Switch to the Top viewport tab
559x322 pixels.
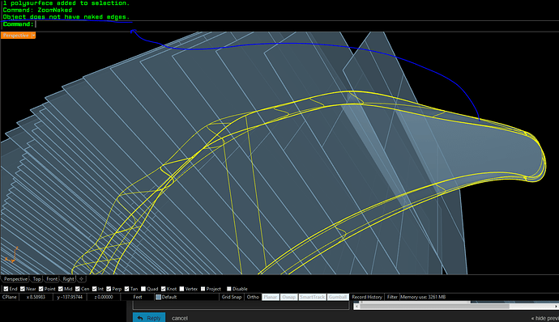pos(36,279)
